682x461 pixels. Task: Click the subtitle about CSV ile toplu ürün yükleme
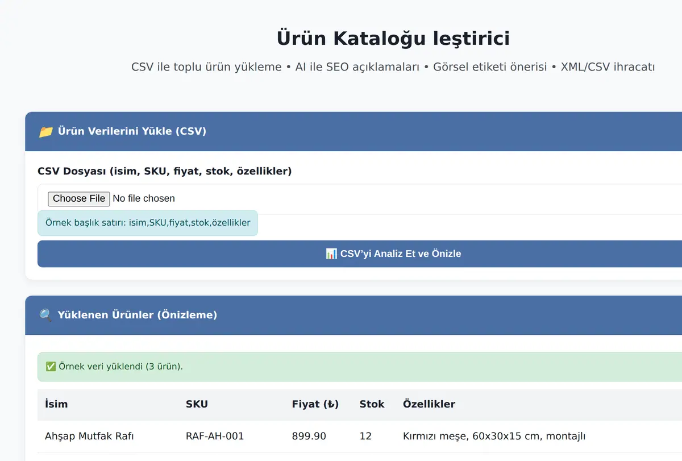point(393,67)
